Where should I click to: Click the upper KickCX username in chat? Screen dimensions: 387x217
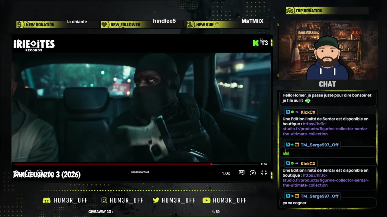coord(308,112)
